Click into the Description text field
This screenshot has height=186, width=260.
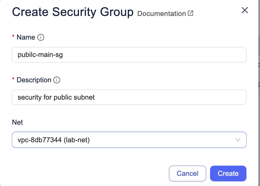[x=129, y=97]
